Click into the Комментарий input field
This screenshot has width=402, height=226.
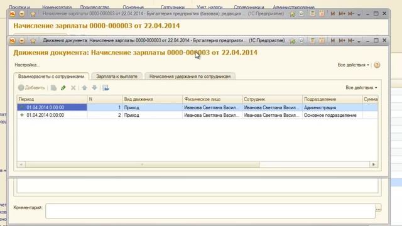click(210, 211)
